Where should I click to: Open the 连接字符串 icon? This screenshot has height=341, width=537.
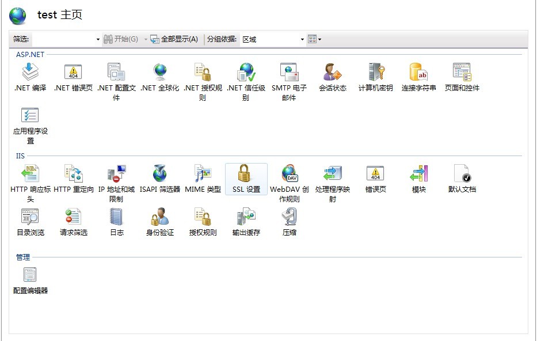tap(418, 73)
